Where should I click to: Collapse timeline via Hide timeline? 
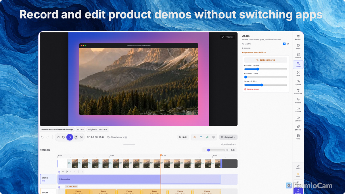tap(229, 145)
